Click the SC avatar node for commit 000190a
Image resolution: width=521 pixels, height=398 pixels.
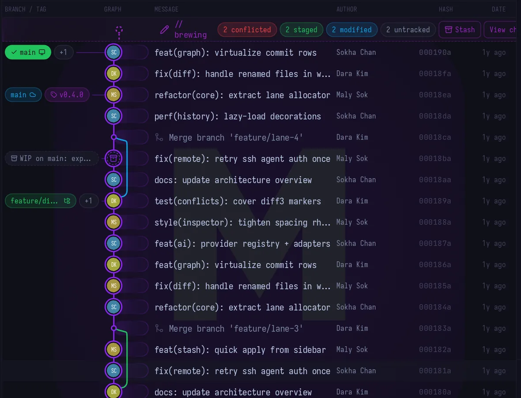click(113, 52)
